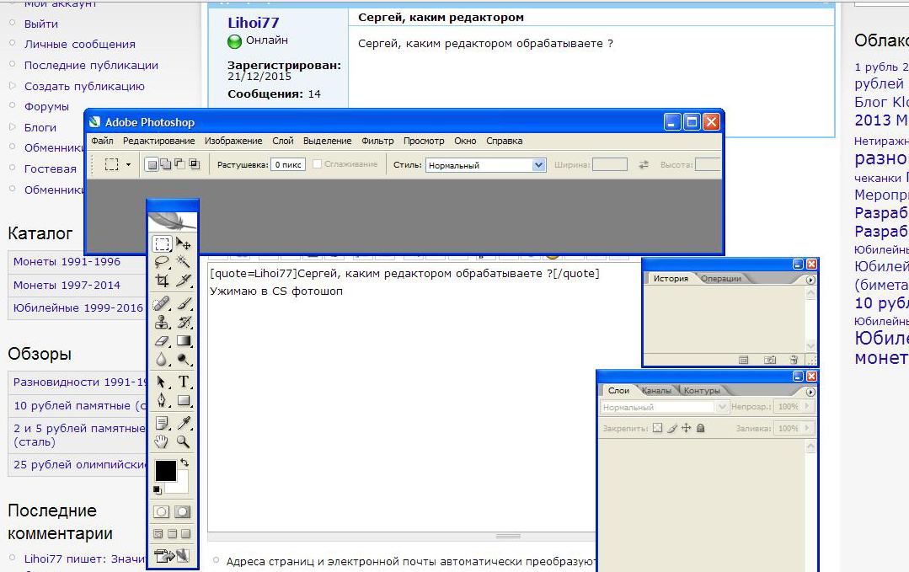Toggle the Сглаживание checkbox
Image resolution: width=909 pixels, height=572 pixels.
[x=317, y=164]
